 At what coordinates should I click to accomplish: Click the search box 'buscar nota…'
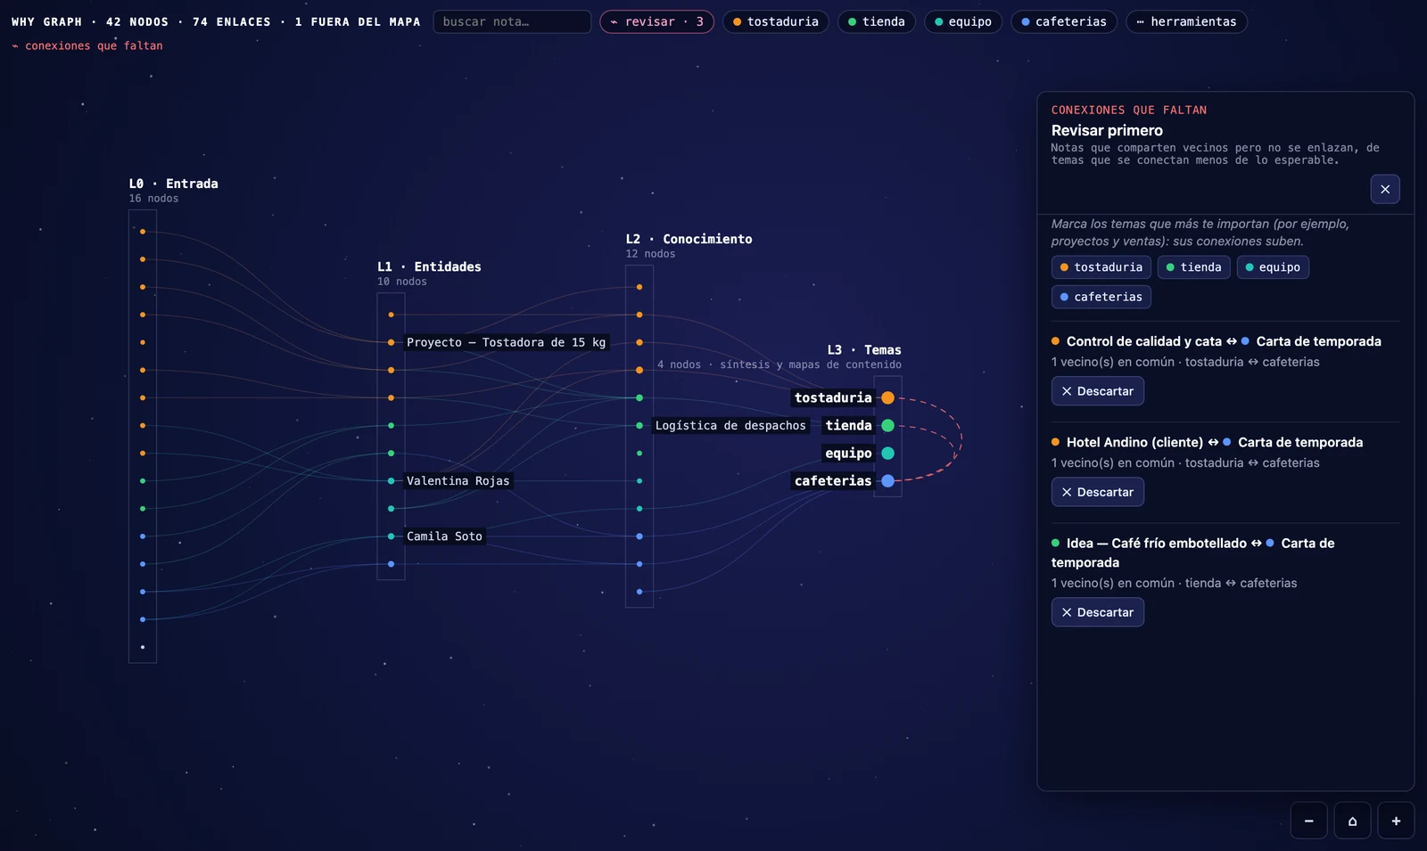512,21
